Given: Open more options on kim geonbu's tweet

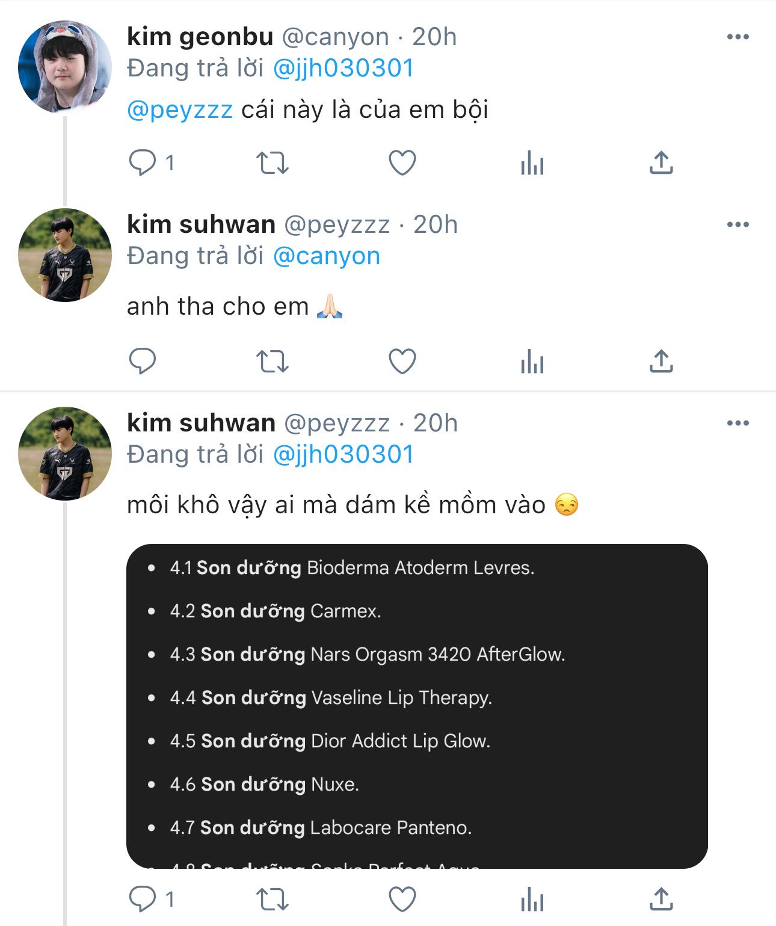Looking at the screenshot, I should pos(738,37).
